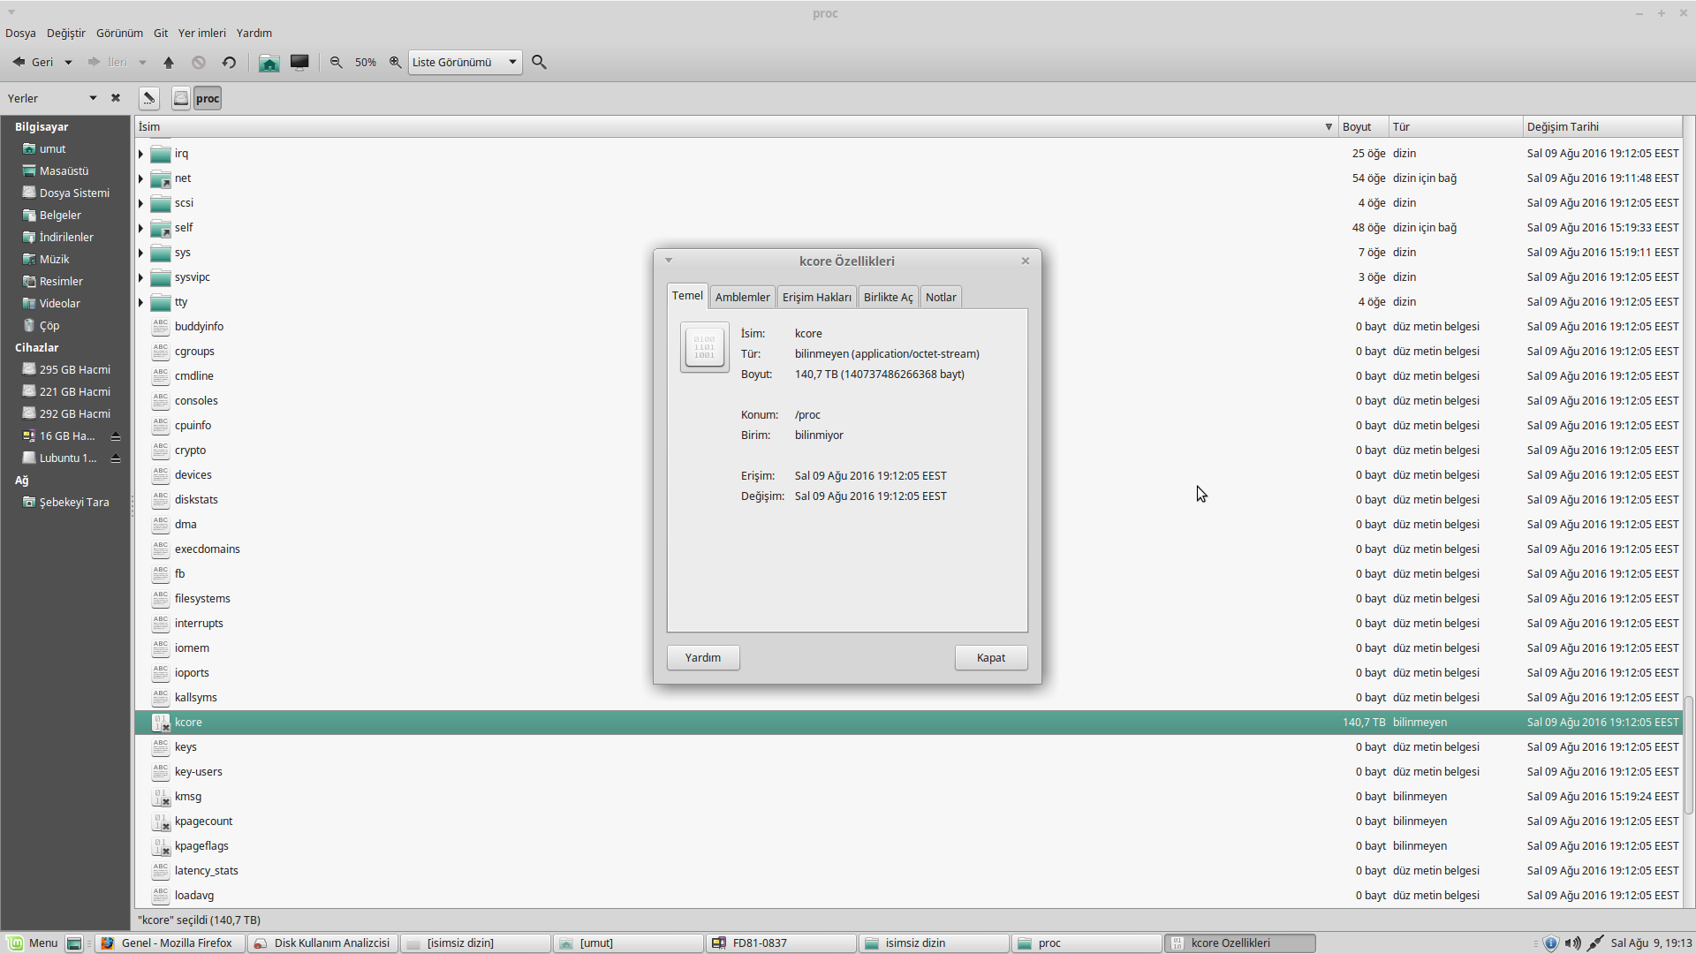Open the computer icon in toolbar
The image size is (1696, 954).
(299, 63)
